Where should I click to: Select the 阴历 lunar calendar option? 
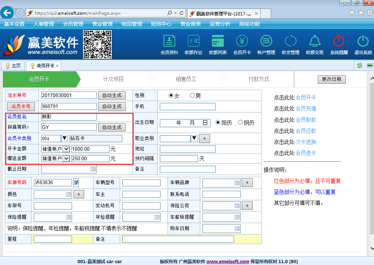[x=241, y=123]
